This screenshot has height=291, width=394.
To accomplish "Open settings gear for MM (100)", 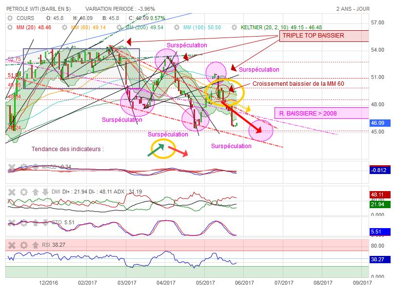I will [177, 27].
